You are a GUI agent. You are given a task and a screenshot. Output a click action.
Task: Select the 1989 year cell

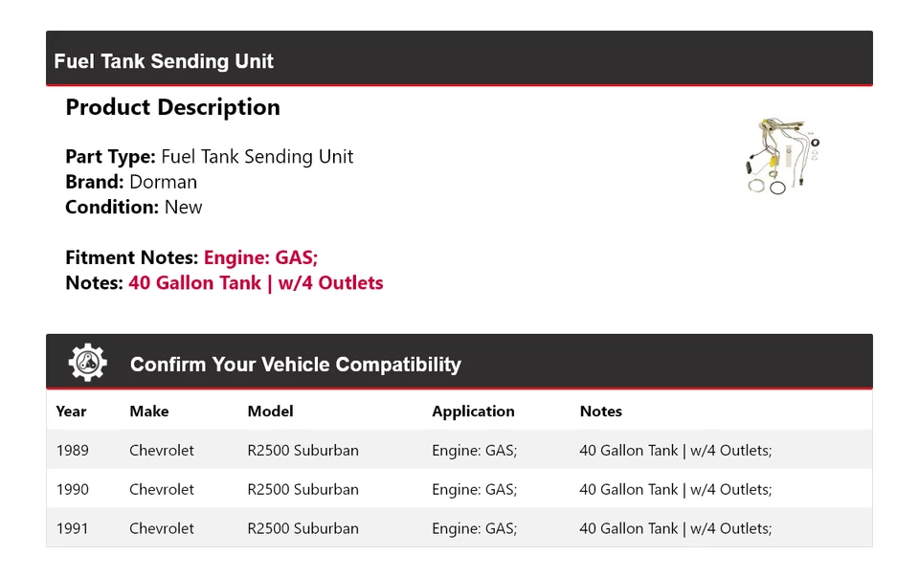click(x=72, y=450)
